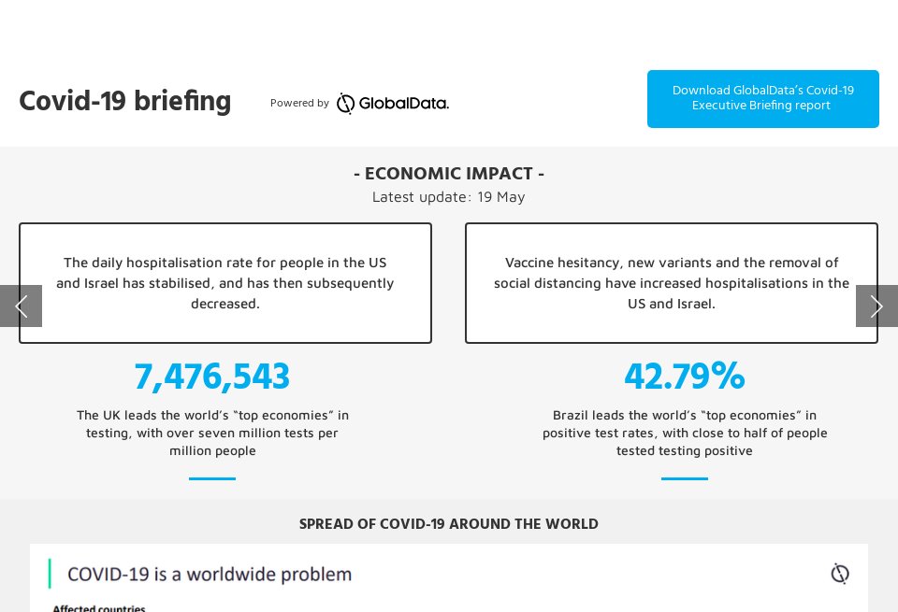Click the Brazil positive test rates description
898x612 pixels.
pyautogui.click(x=685, y=433)
